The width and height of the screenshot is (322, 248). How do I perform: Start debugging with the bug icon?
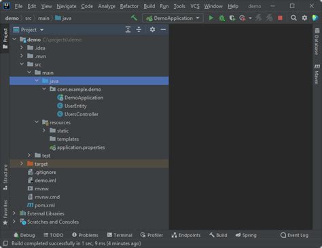click(x=222, y=18)
